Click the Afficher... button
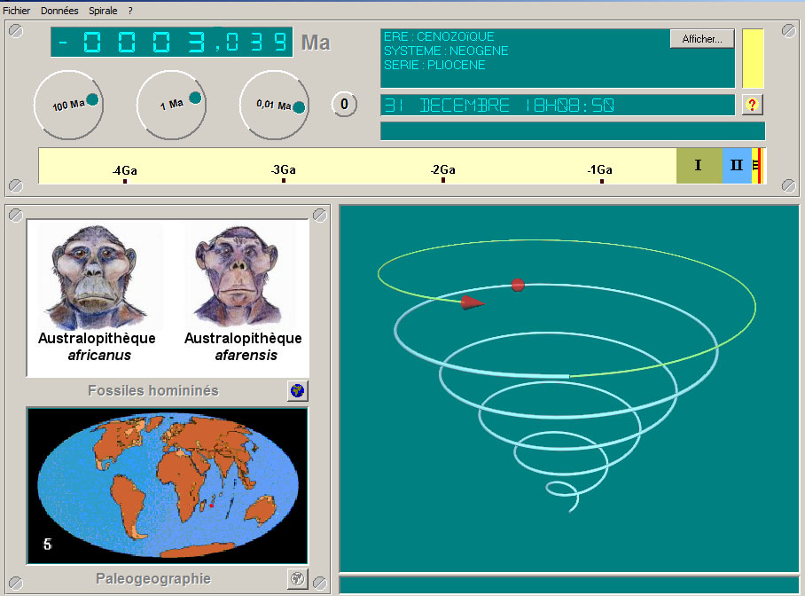This screenshot has width=805, height=596. (x=702, y=39)
